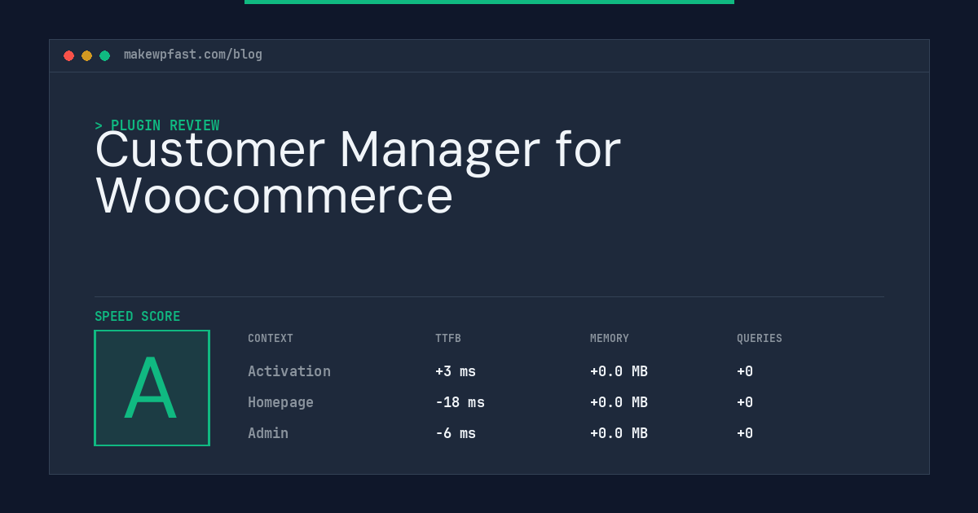Click the 'SPEED SCORE' label
The image size is (978, 513).
[138, 316]
